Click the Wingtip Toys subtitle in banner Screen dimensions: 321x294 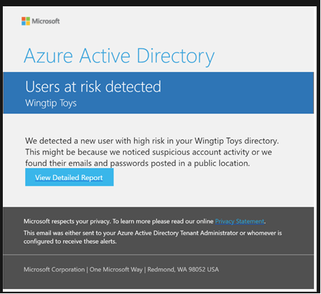[51, 103]
